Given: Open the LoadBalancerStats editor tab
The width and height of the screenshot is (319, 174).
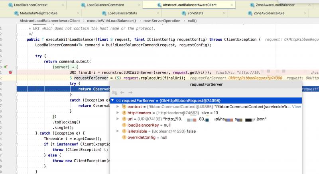Looking at the screenshot, I should pos(122,13).
